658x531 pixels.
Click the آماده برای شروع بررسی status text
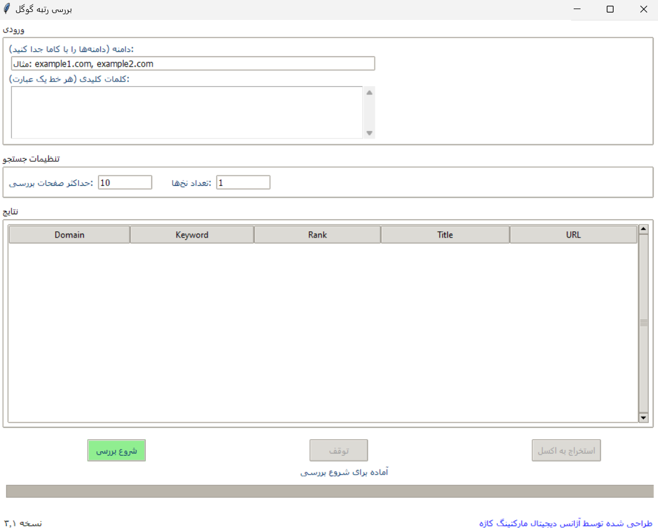click(x=344, y=472)
